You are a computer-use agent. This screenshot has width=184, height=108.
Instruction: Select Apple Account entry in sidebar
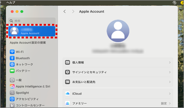click(x=32, y=31)
